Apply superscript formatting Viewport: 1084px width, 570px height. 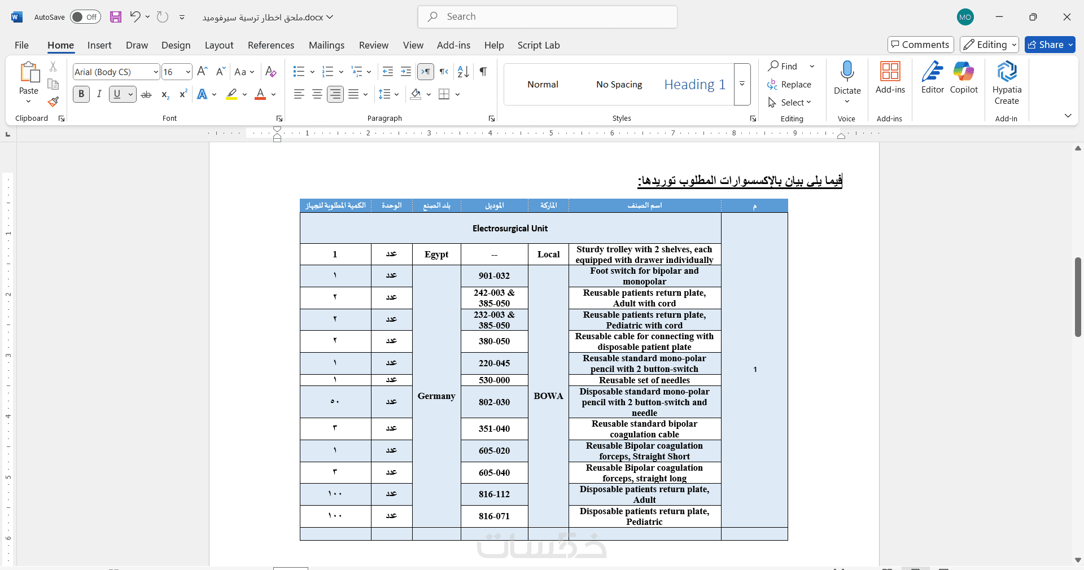click(x=183, y=94)
